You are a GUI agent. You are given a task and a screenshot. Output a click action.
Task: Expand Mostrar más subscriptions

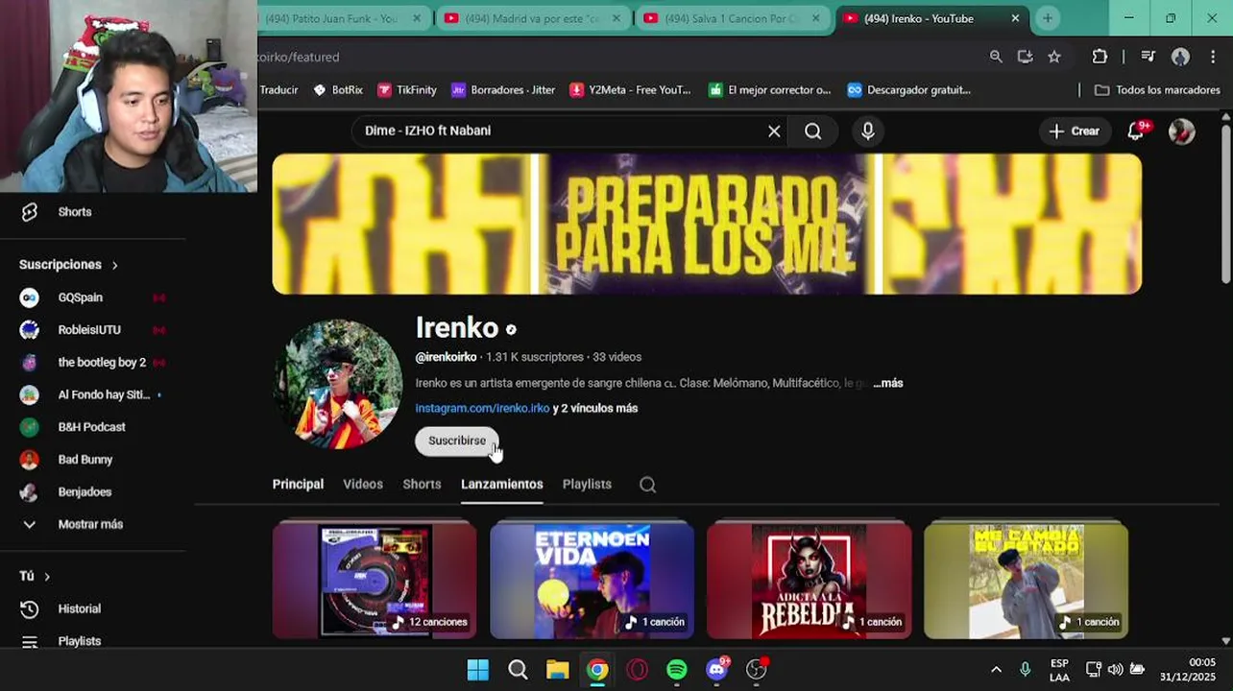(90, 524)
